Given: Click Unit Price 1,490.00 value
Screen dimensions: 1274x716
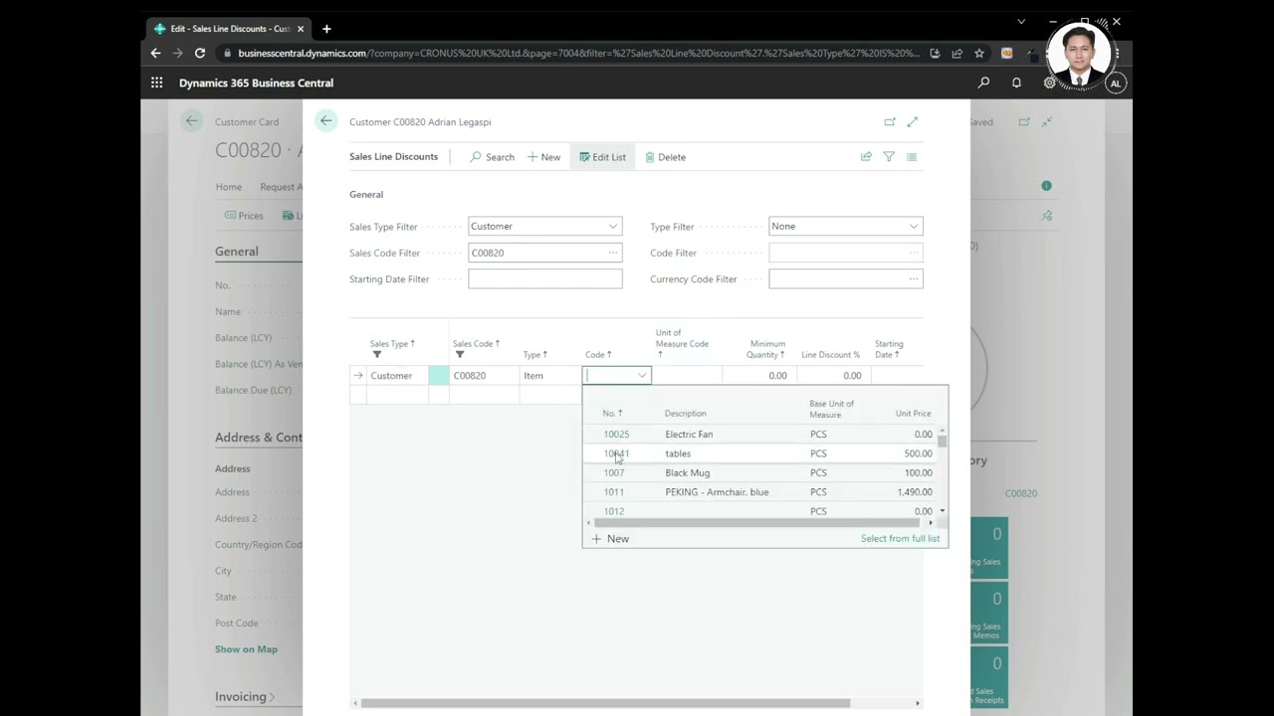Looking at the screenshot, I should click(x=913, y=492).
